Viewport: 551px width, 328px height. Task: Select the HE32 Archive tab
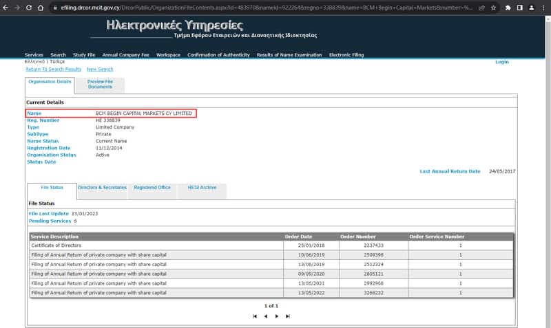click(202, 188)
